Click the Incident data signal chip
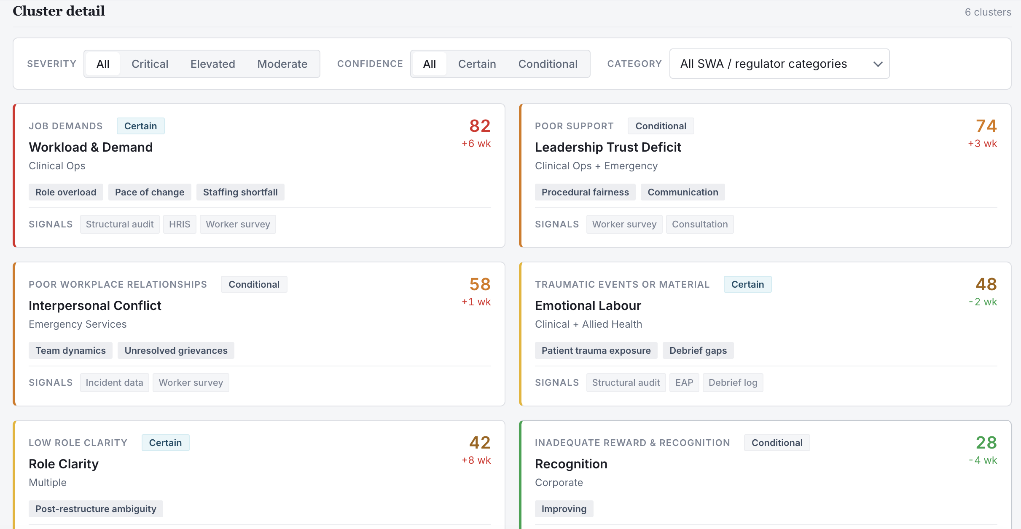Screen dimensions: 1021x529 (114, 382)
